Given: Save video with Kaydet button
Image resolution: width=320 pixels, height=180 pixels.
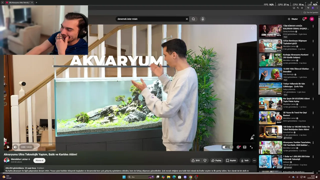Looking at the screenshot, I should (x=231, y=160).
